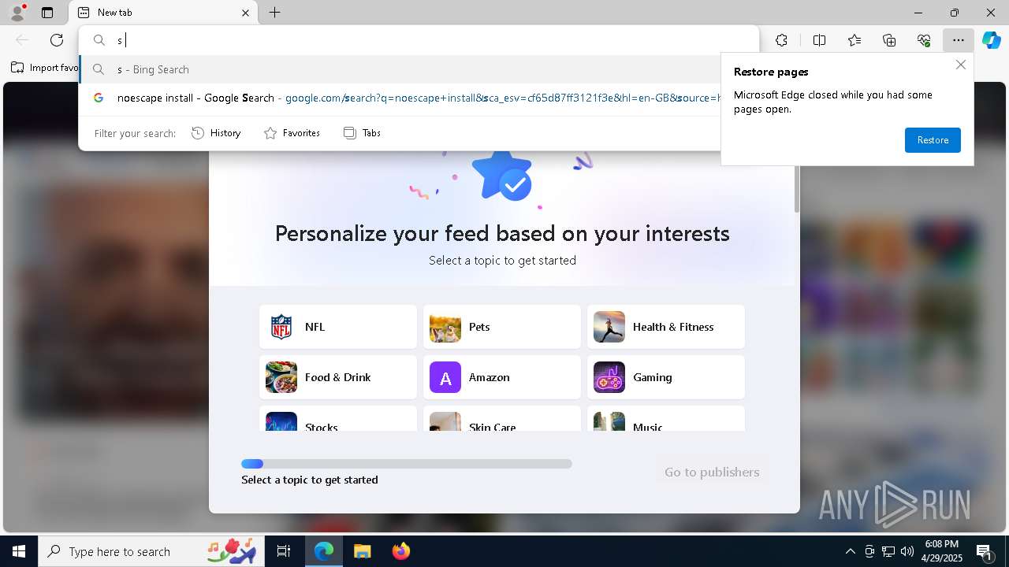This screenshot has height=567, width=1009.
Task: Open the Extensions puzzle icon
Action: coord(781,40)
